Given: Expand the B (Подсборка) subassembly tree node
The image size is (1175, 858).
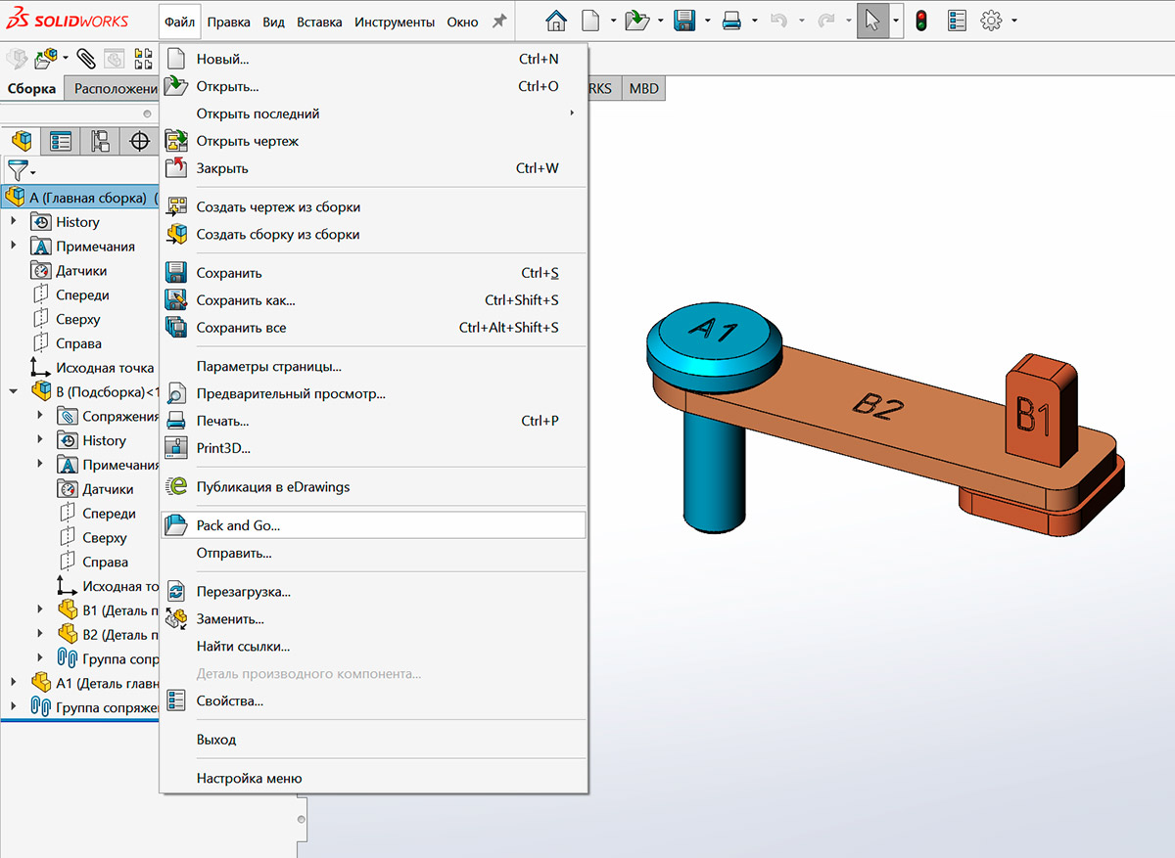Looking at the screenshot, I should 14,392.
